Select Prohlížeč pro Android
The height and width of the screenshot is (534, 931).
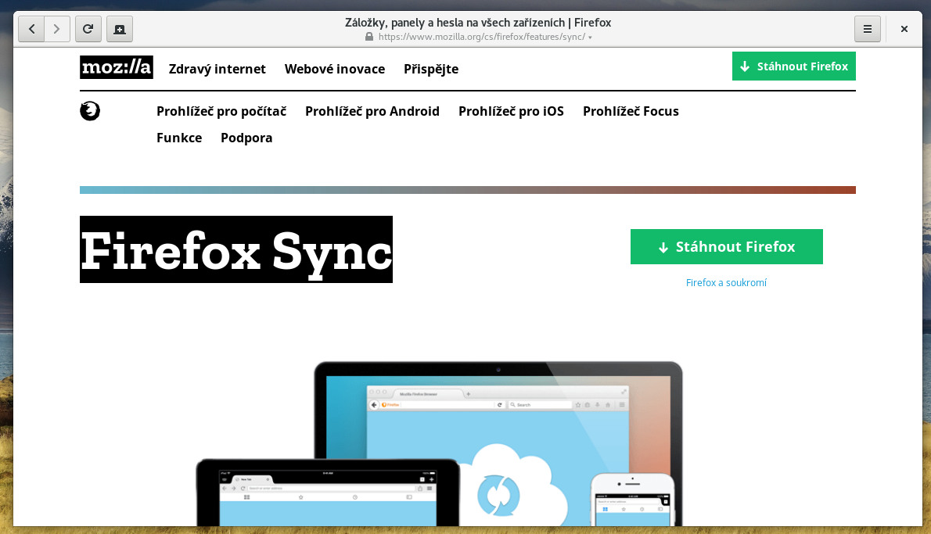pos(372,111)
